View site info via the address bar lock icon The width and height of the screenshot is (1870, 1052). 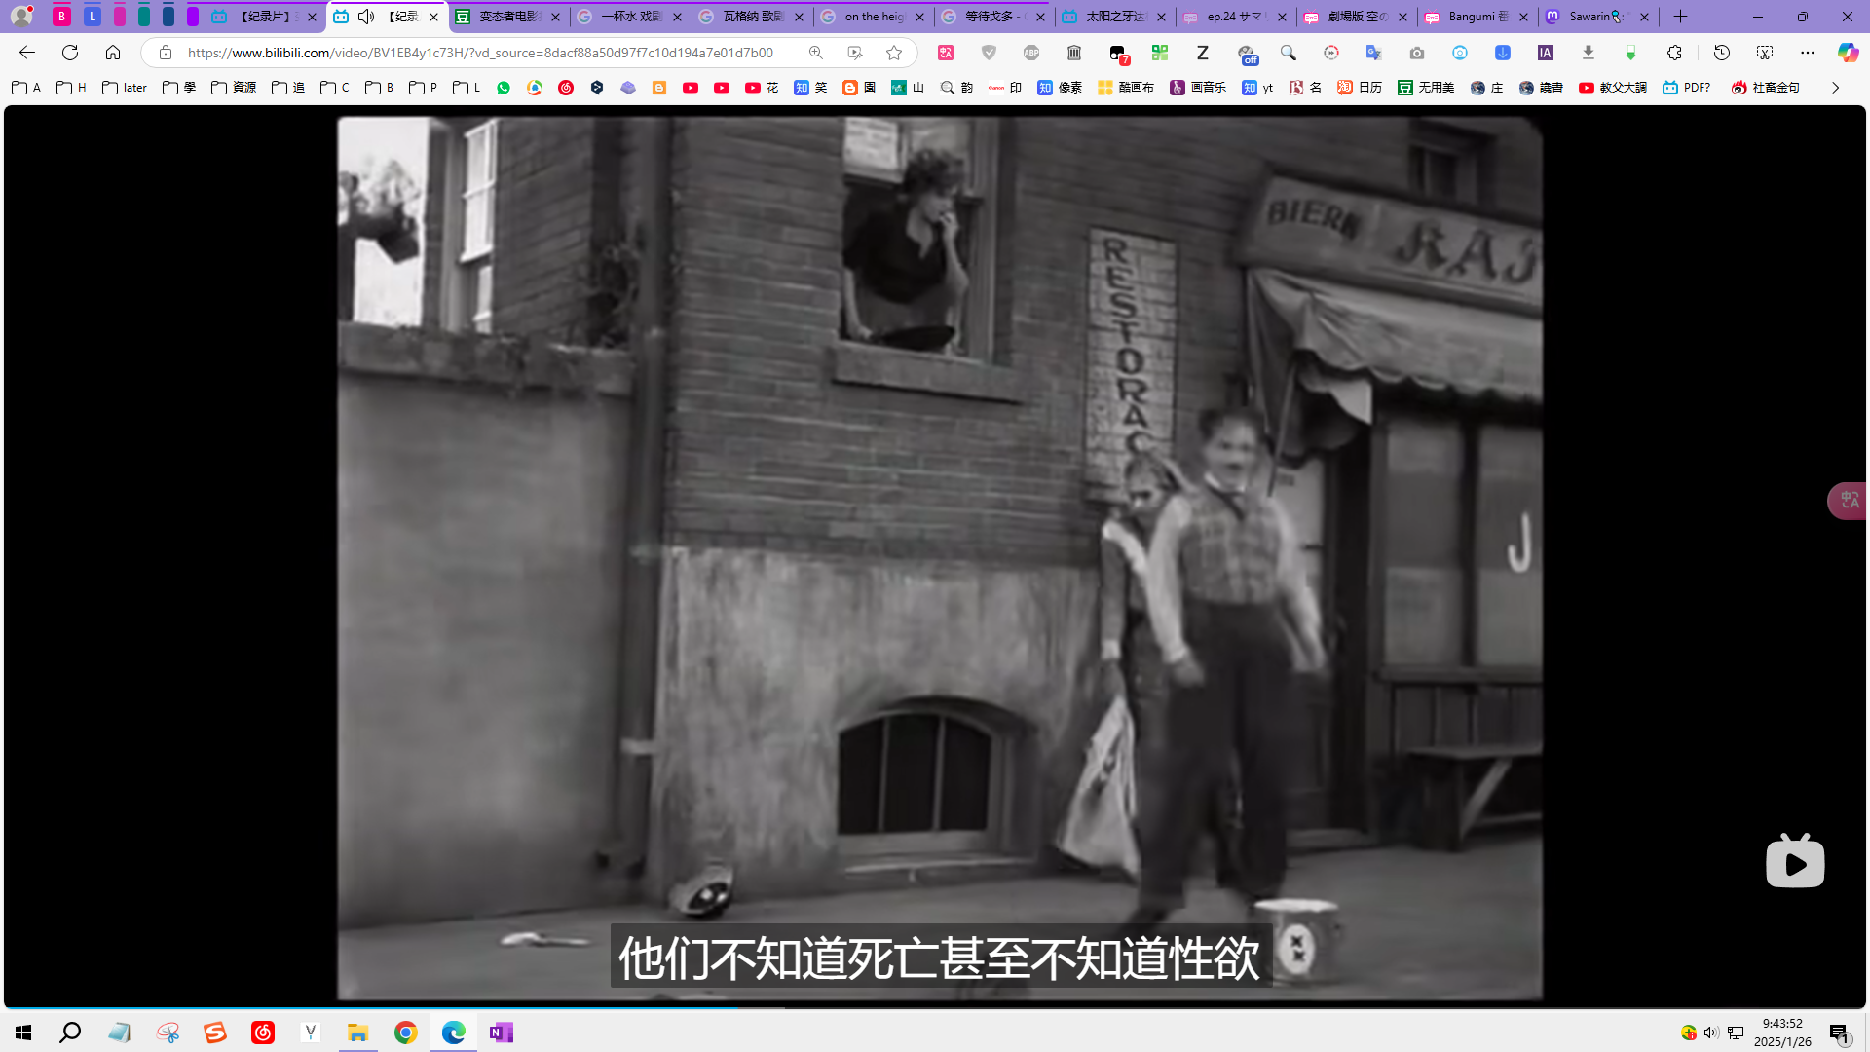click(x=166, y=53)
